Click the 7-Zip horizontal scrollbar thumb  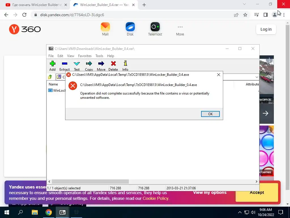coord(90,181)
